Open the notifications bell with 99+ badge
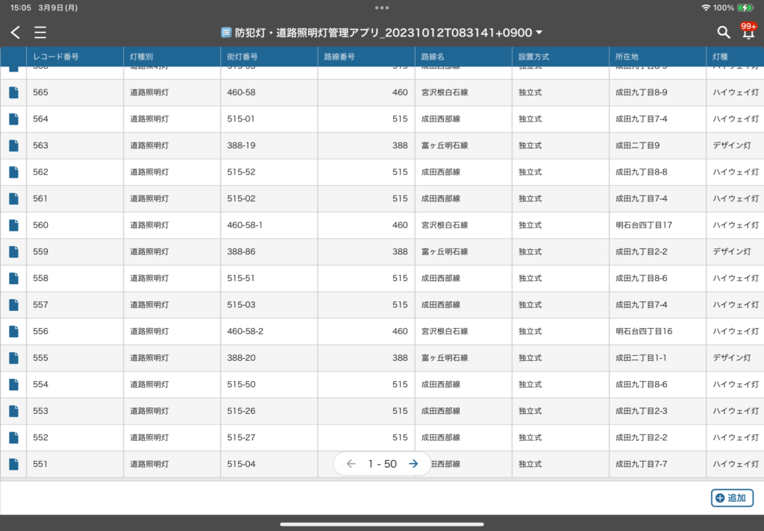This screenshot has width=764, height=531. [x=748, y=32]
